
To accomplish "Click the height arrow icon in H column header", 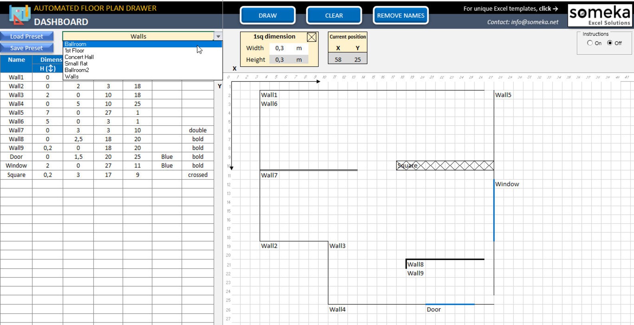I will 51,68.
